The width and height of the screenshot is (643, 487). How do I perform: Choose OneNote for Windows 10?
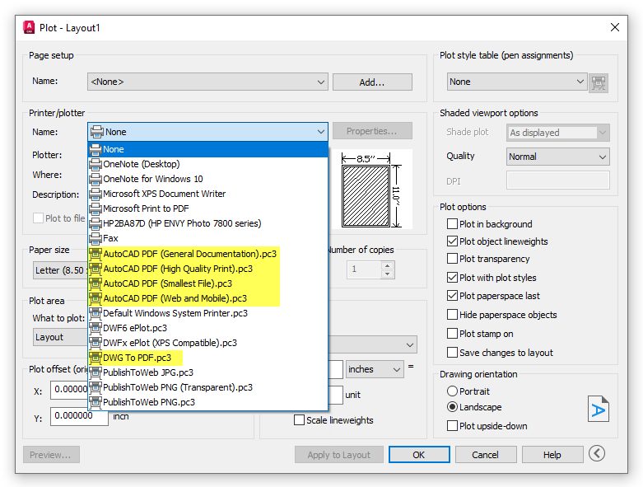pos(207,179)
